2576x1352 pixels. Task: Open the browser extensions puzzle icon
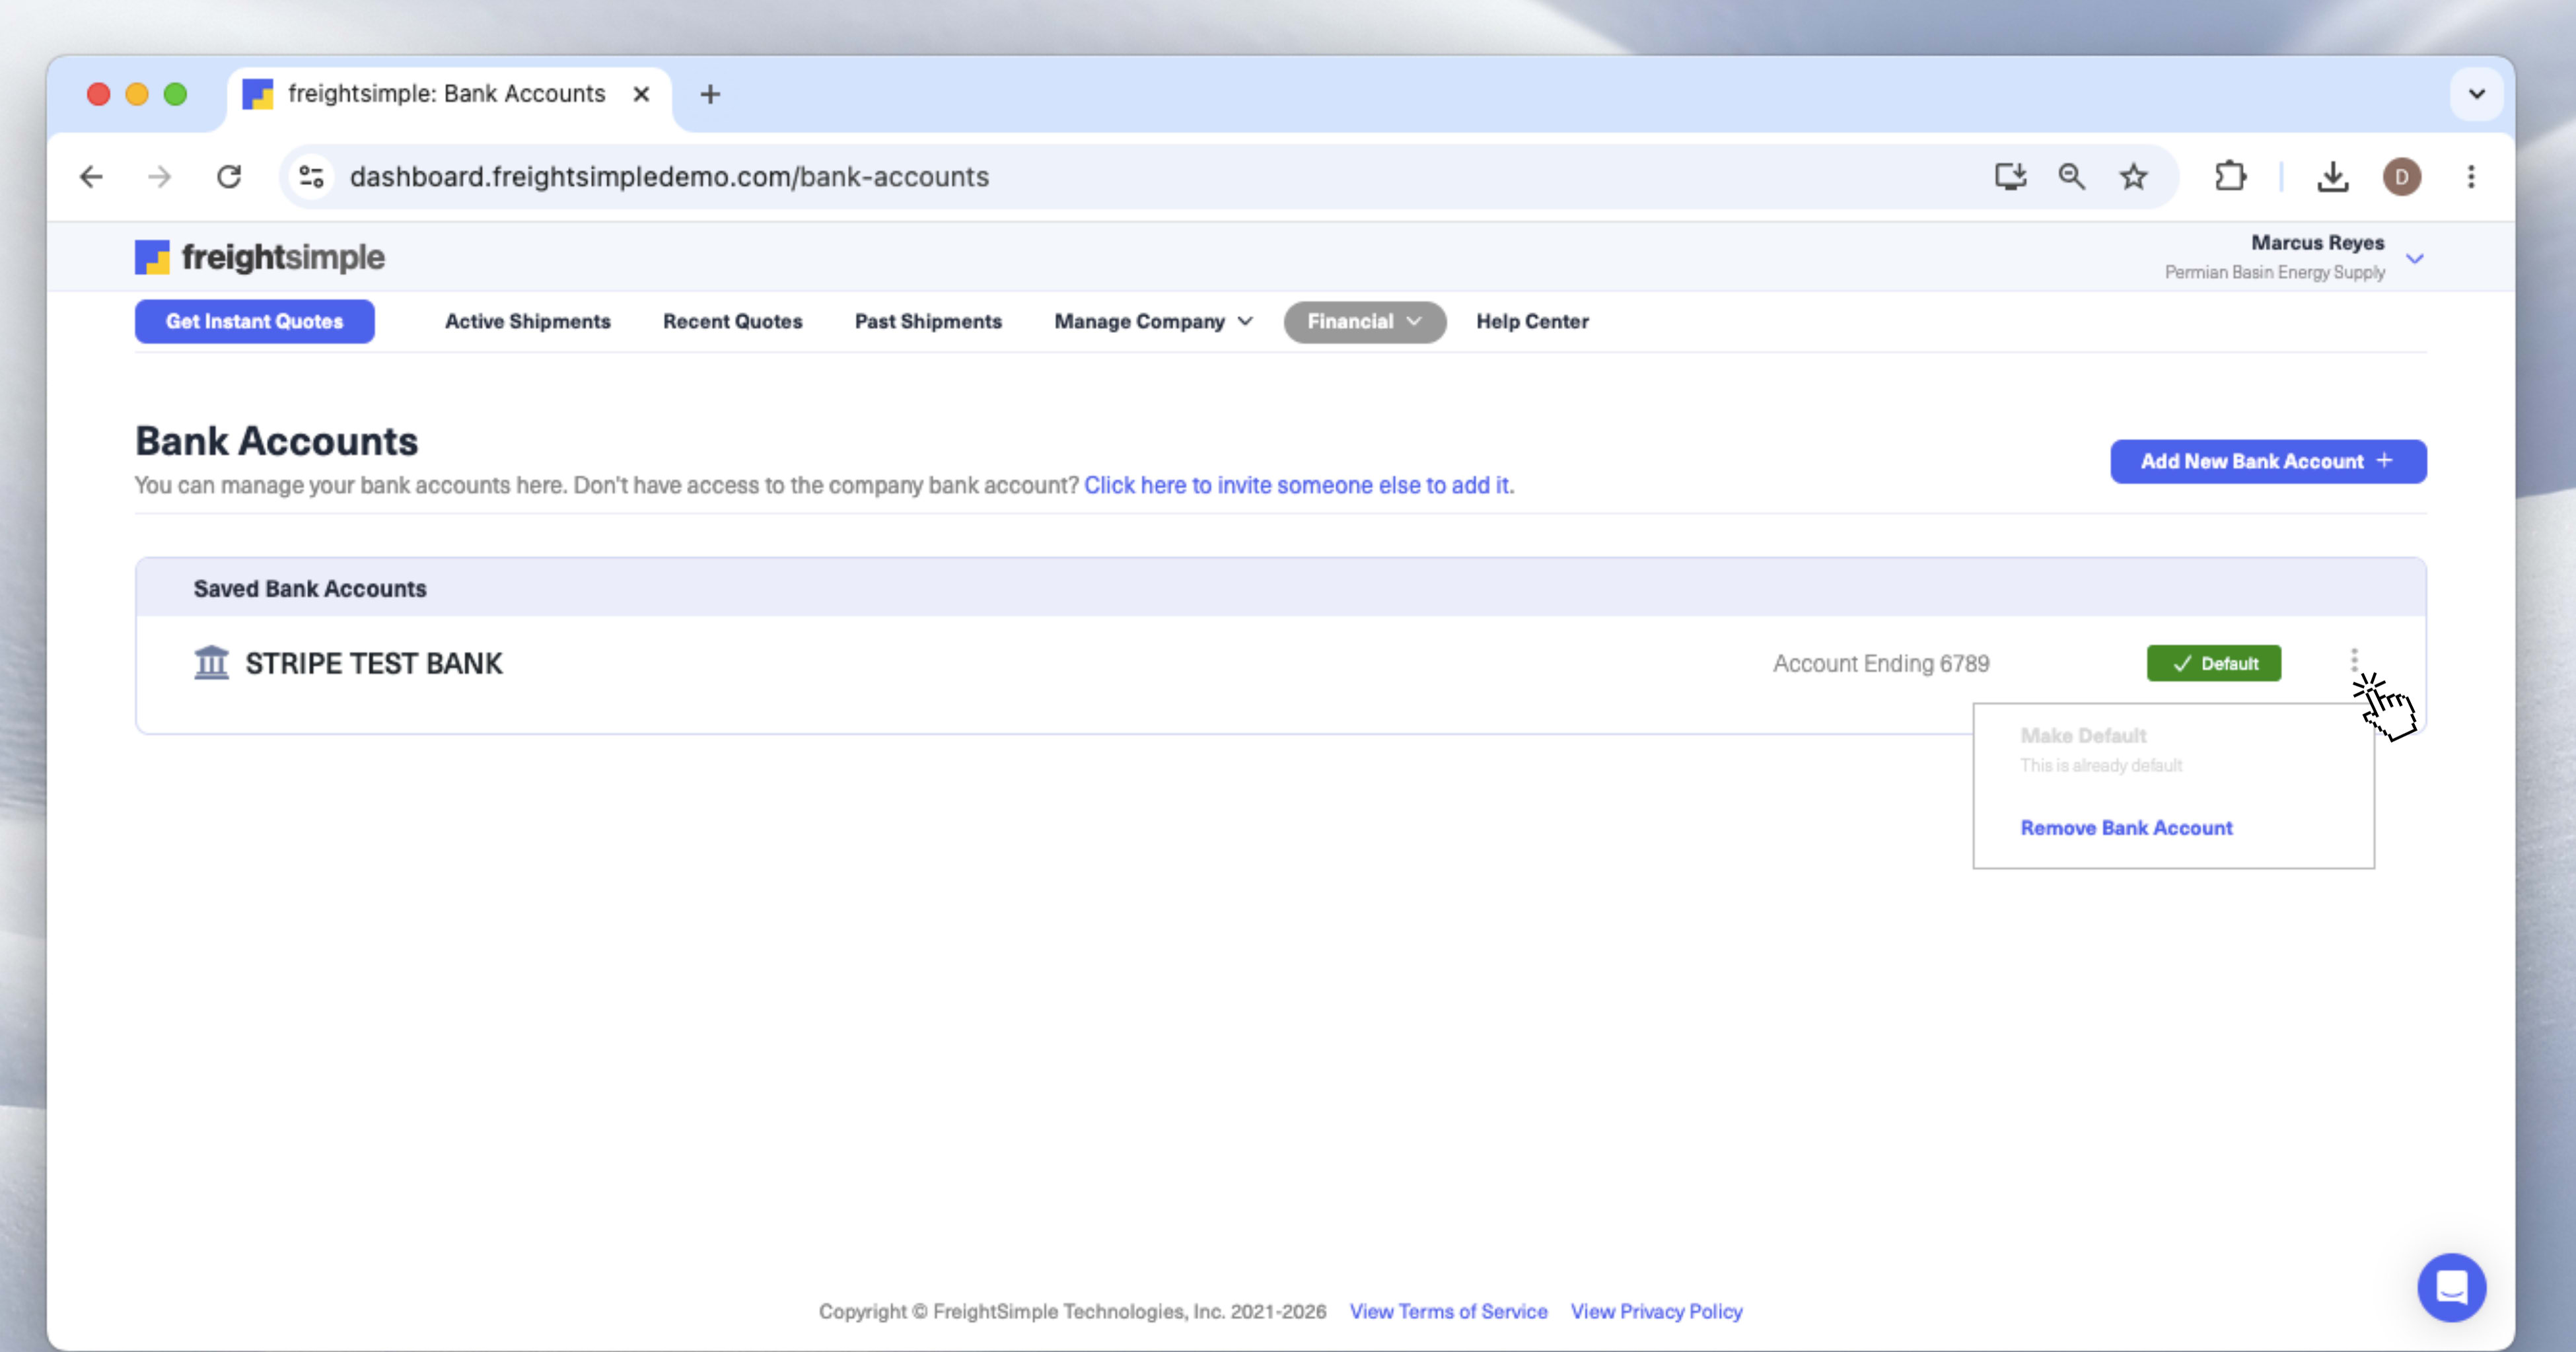[2230, 177]
